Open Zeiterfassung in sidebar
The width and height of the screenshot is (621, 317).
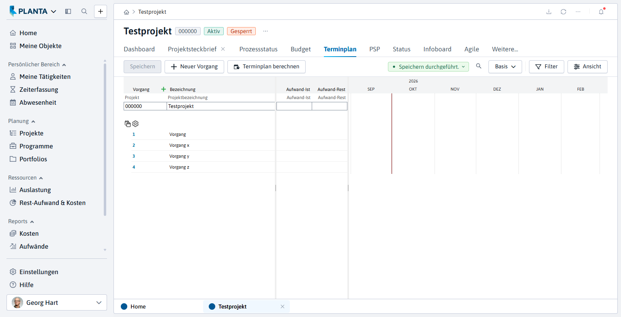(x=39, y=90)
